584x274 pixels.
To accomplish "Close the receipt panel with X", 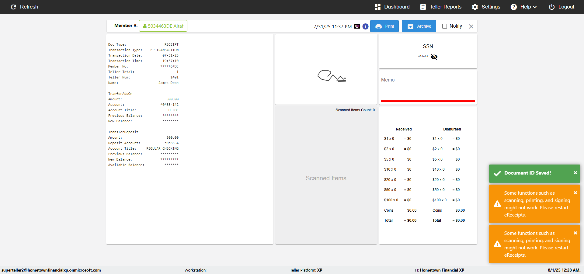I will (x=471, y=26).
